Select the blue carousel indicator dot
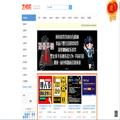The width and height of the screenshot is (120, 120). tap(68, 69)
